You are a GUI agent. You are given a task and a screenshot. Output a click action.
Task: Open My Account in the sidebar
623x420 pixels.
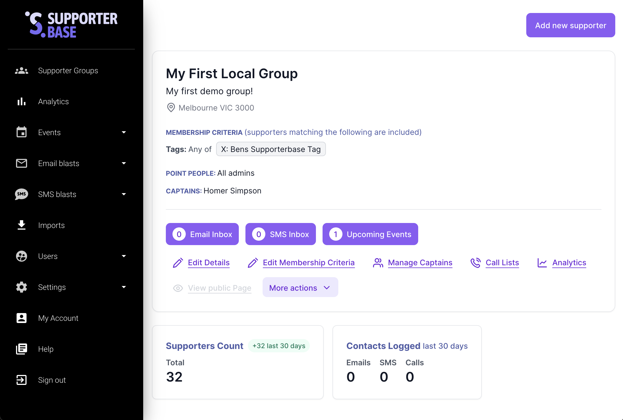tap(71, 318)
